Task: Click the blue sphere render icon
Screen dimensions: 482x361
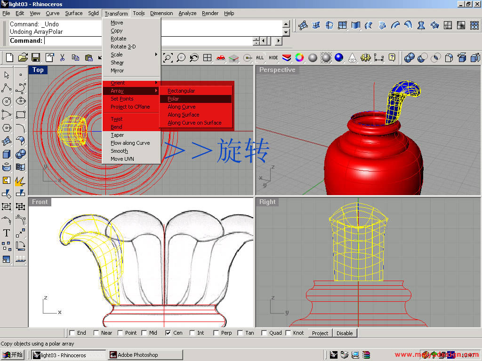Action: coord(339,58)
